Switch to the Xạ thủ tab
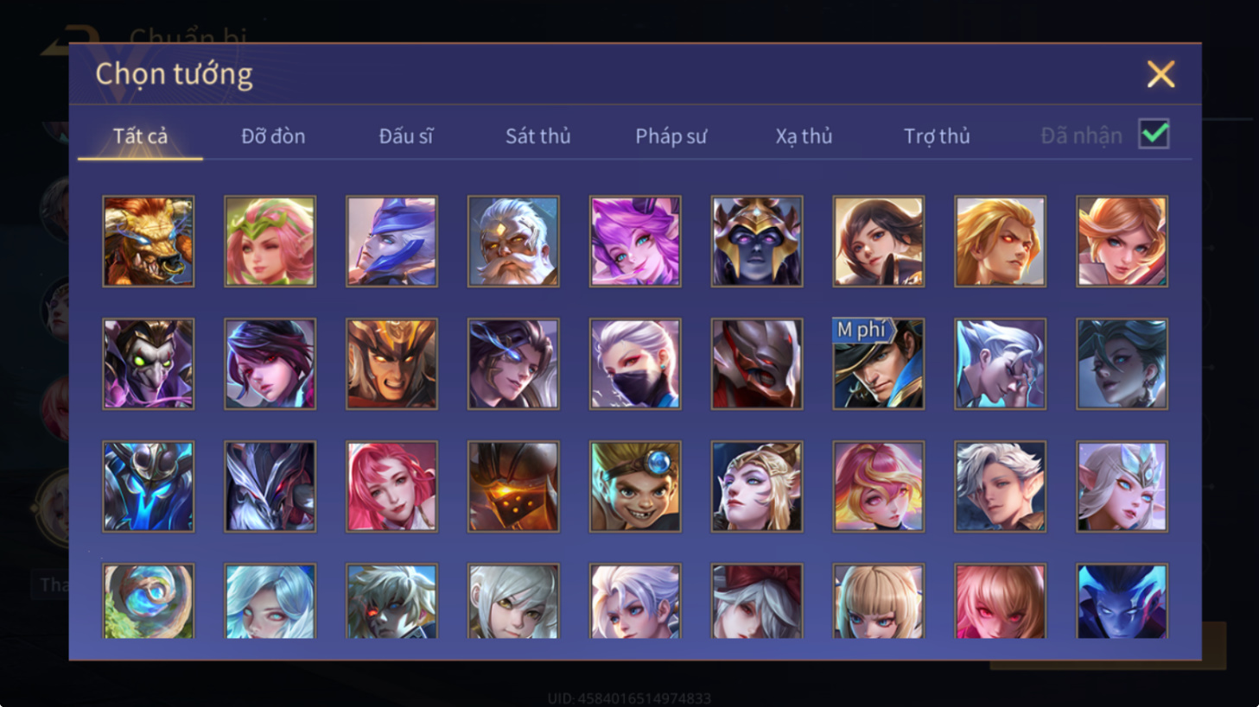The image size is (1259, 707). point(804,136)
